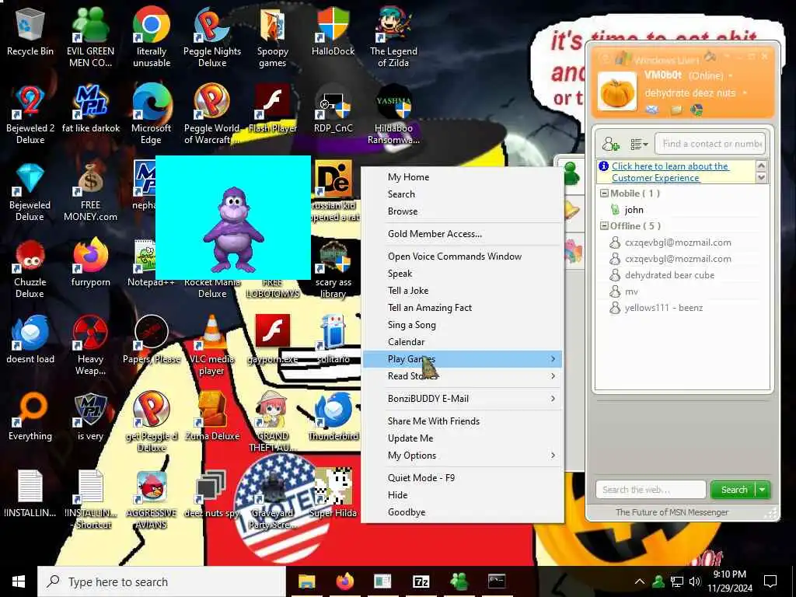Open EVIL GREEN MEN CO... desktop shortcut

[90, 36]
